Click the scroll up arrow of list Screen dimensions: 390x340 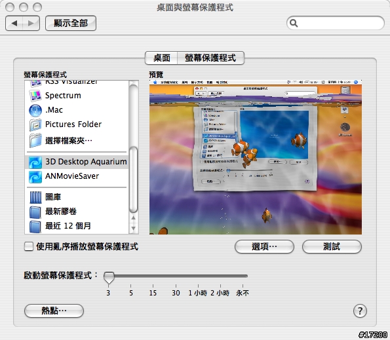tap(134, 217)
